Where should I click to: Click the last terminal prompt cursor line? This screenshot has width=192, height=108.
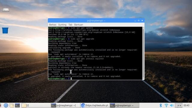point(60,79)
